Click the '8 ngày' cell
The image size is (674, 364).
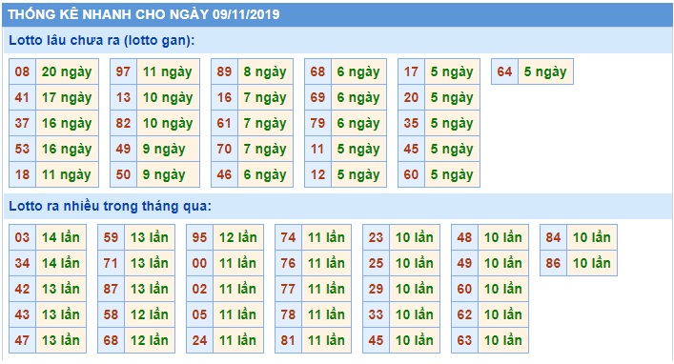[265, 71]
